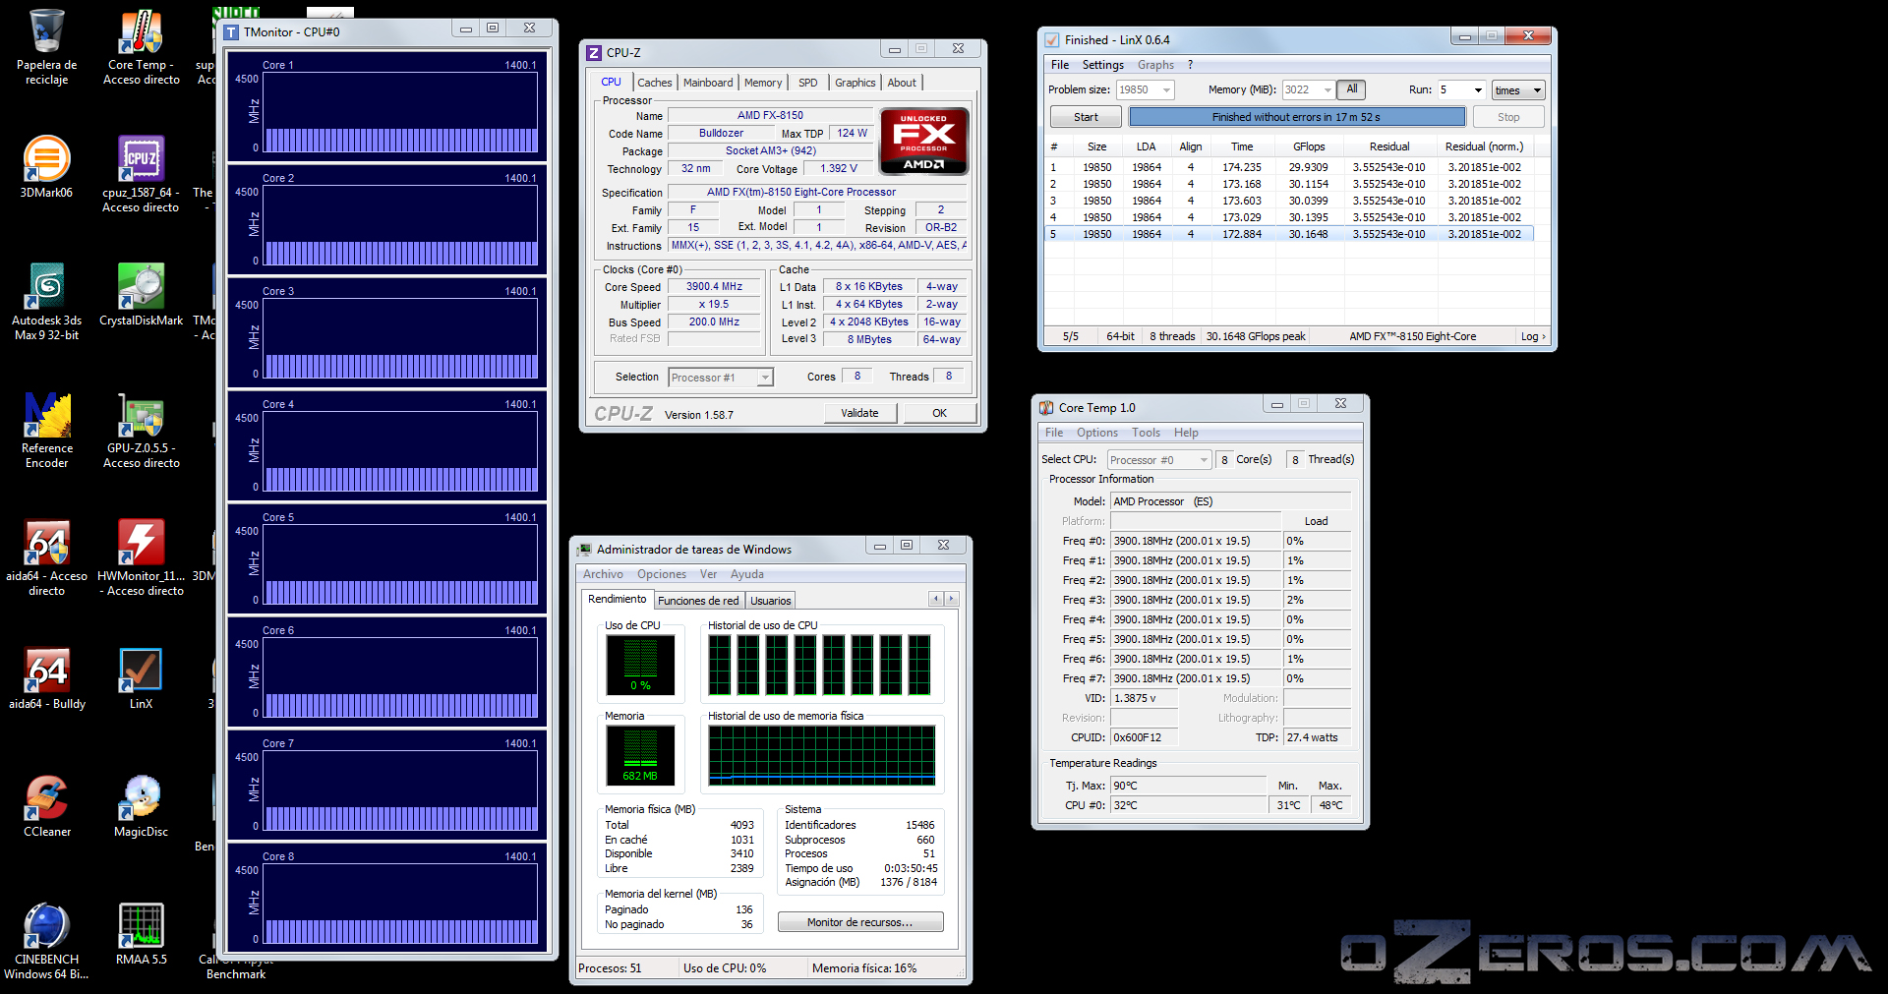Click the Core 8 frequency graph in TMonitor

coord(400,904)
